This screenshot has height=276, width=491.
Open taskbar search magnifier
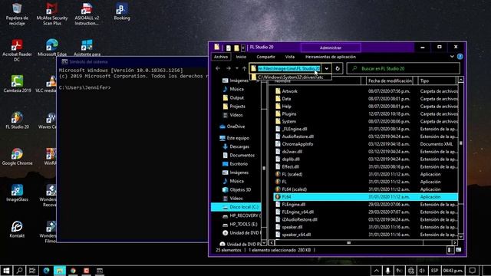[x=19, y=271]
